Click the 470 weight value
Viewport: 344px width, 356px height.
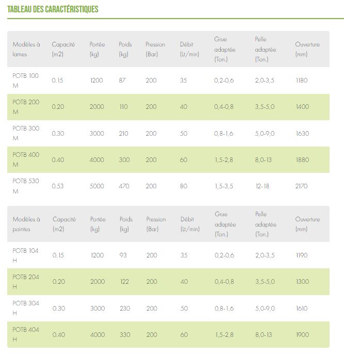click(124, 186)
